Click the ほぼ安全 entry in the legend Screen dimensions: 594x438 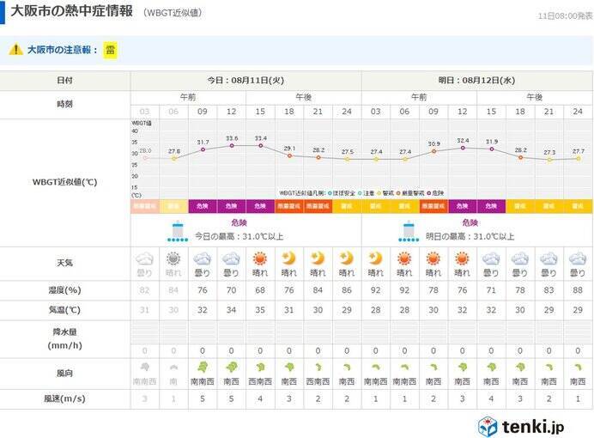coord(342,193)
